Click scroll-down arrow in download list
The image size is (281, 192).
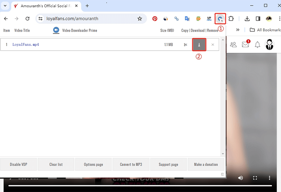coord(223,154)
